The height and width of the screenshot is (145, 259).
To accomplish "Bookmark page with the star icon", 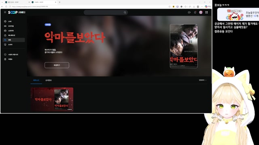I will (x=170, y=6).
